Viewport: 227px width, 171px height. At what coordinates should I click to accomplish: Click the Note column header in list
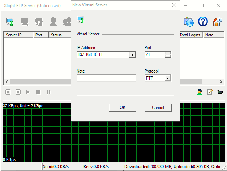tap(214, 35)
